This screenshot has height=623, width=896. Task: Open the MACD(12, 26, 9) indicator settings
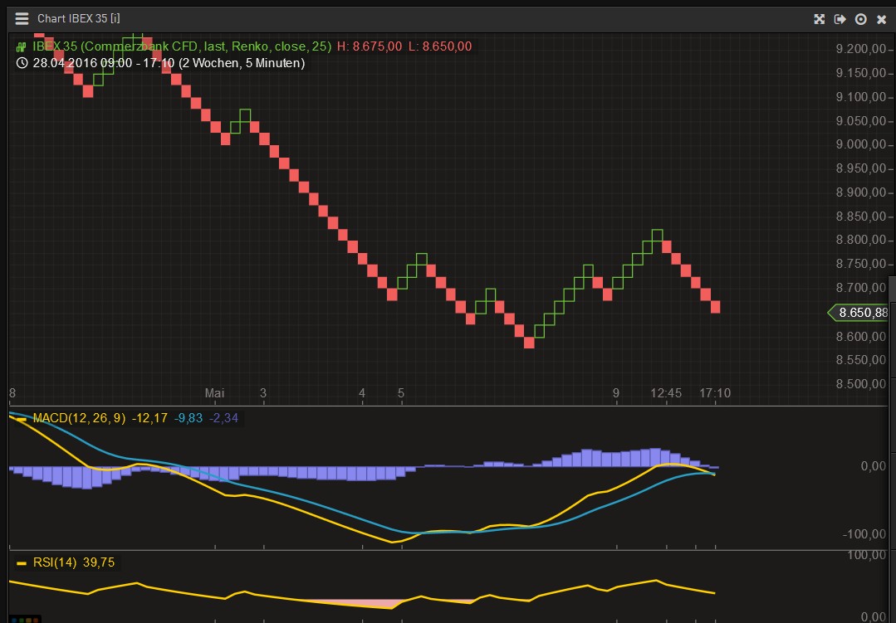[79, 418]
